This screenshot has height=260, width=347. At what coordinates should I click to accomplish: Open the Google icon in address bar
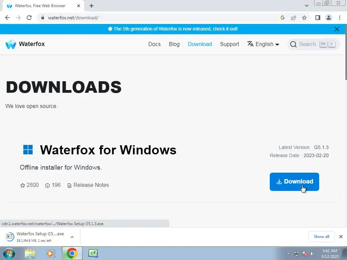pos(282,18)
